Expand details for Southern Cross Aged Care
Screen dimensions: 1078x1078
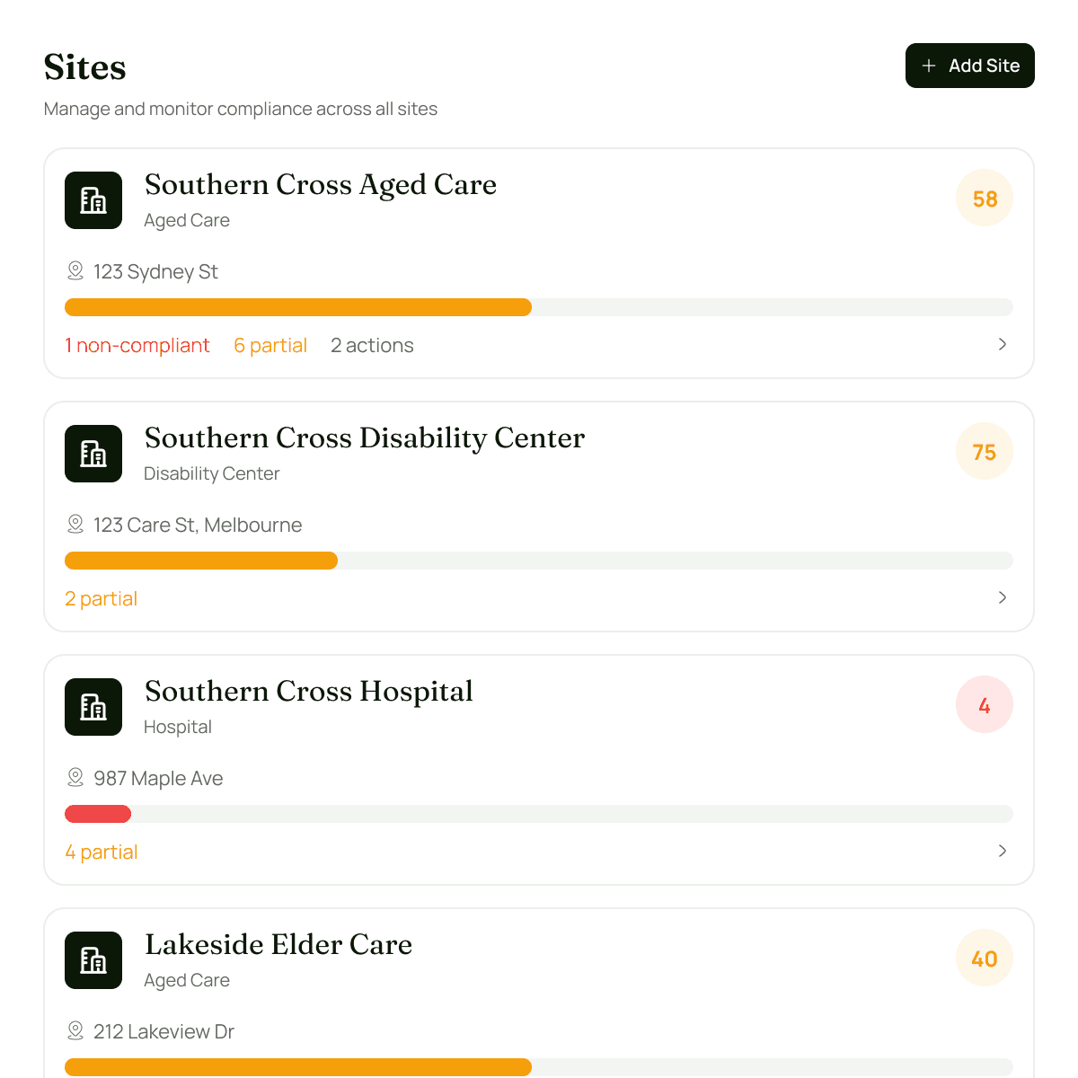point(1003,344)
